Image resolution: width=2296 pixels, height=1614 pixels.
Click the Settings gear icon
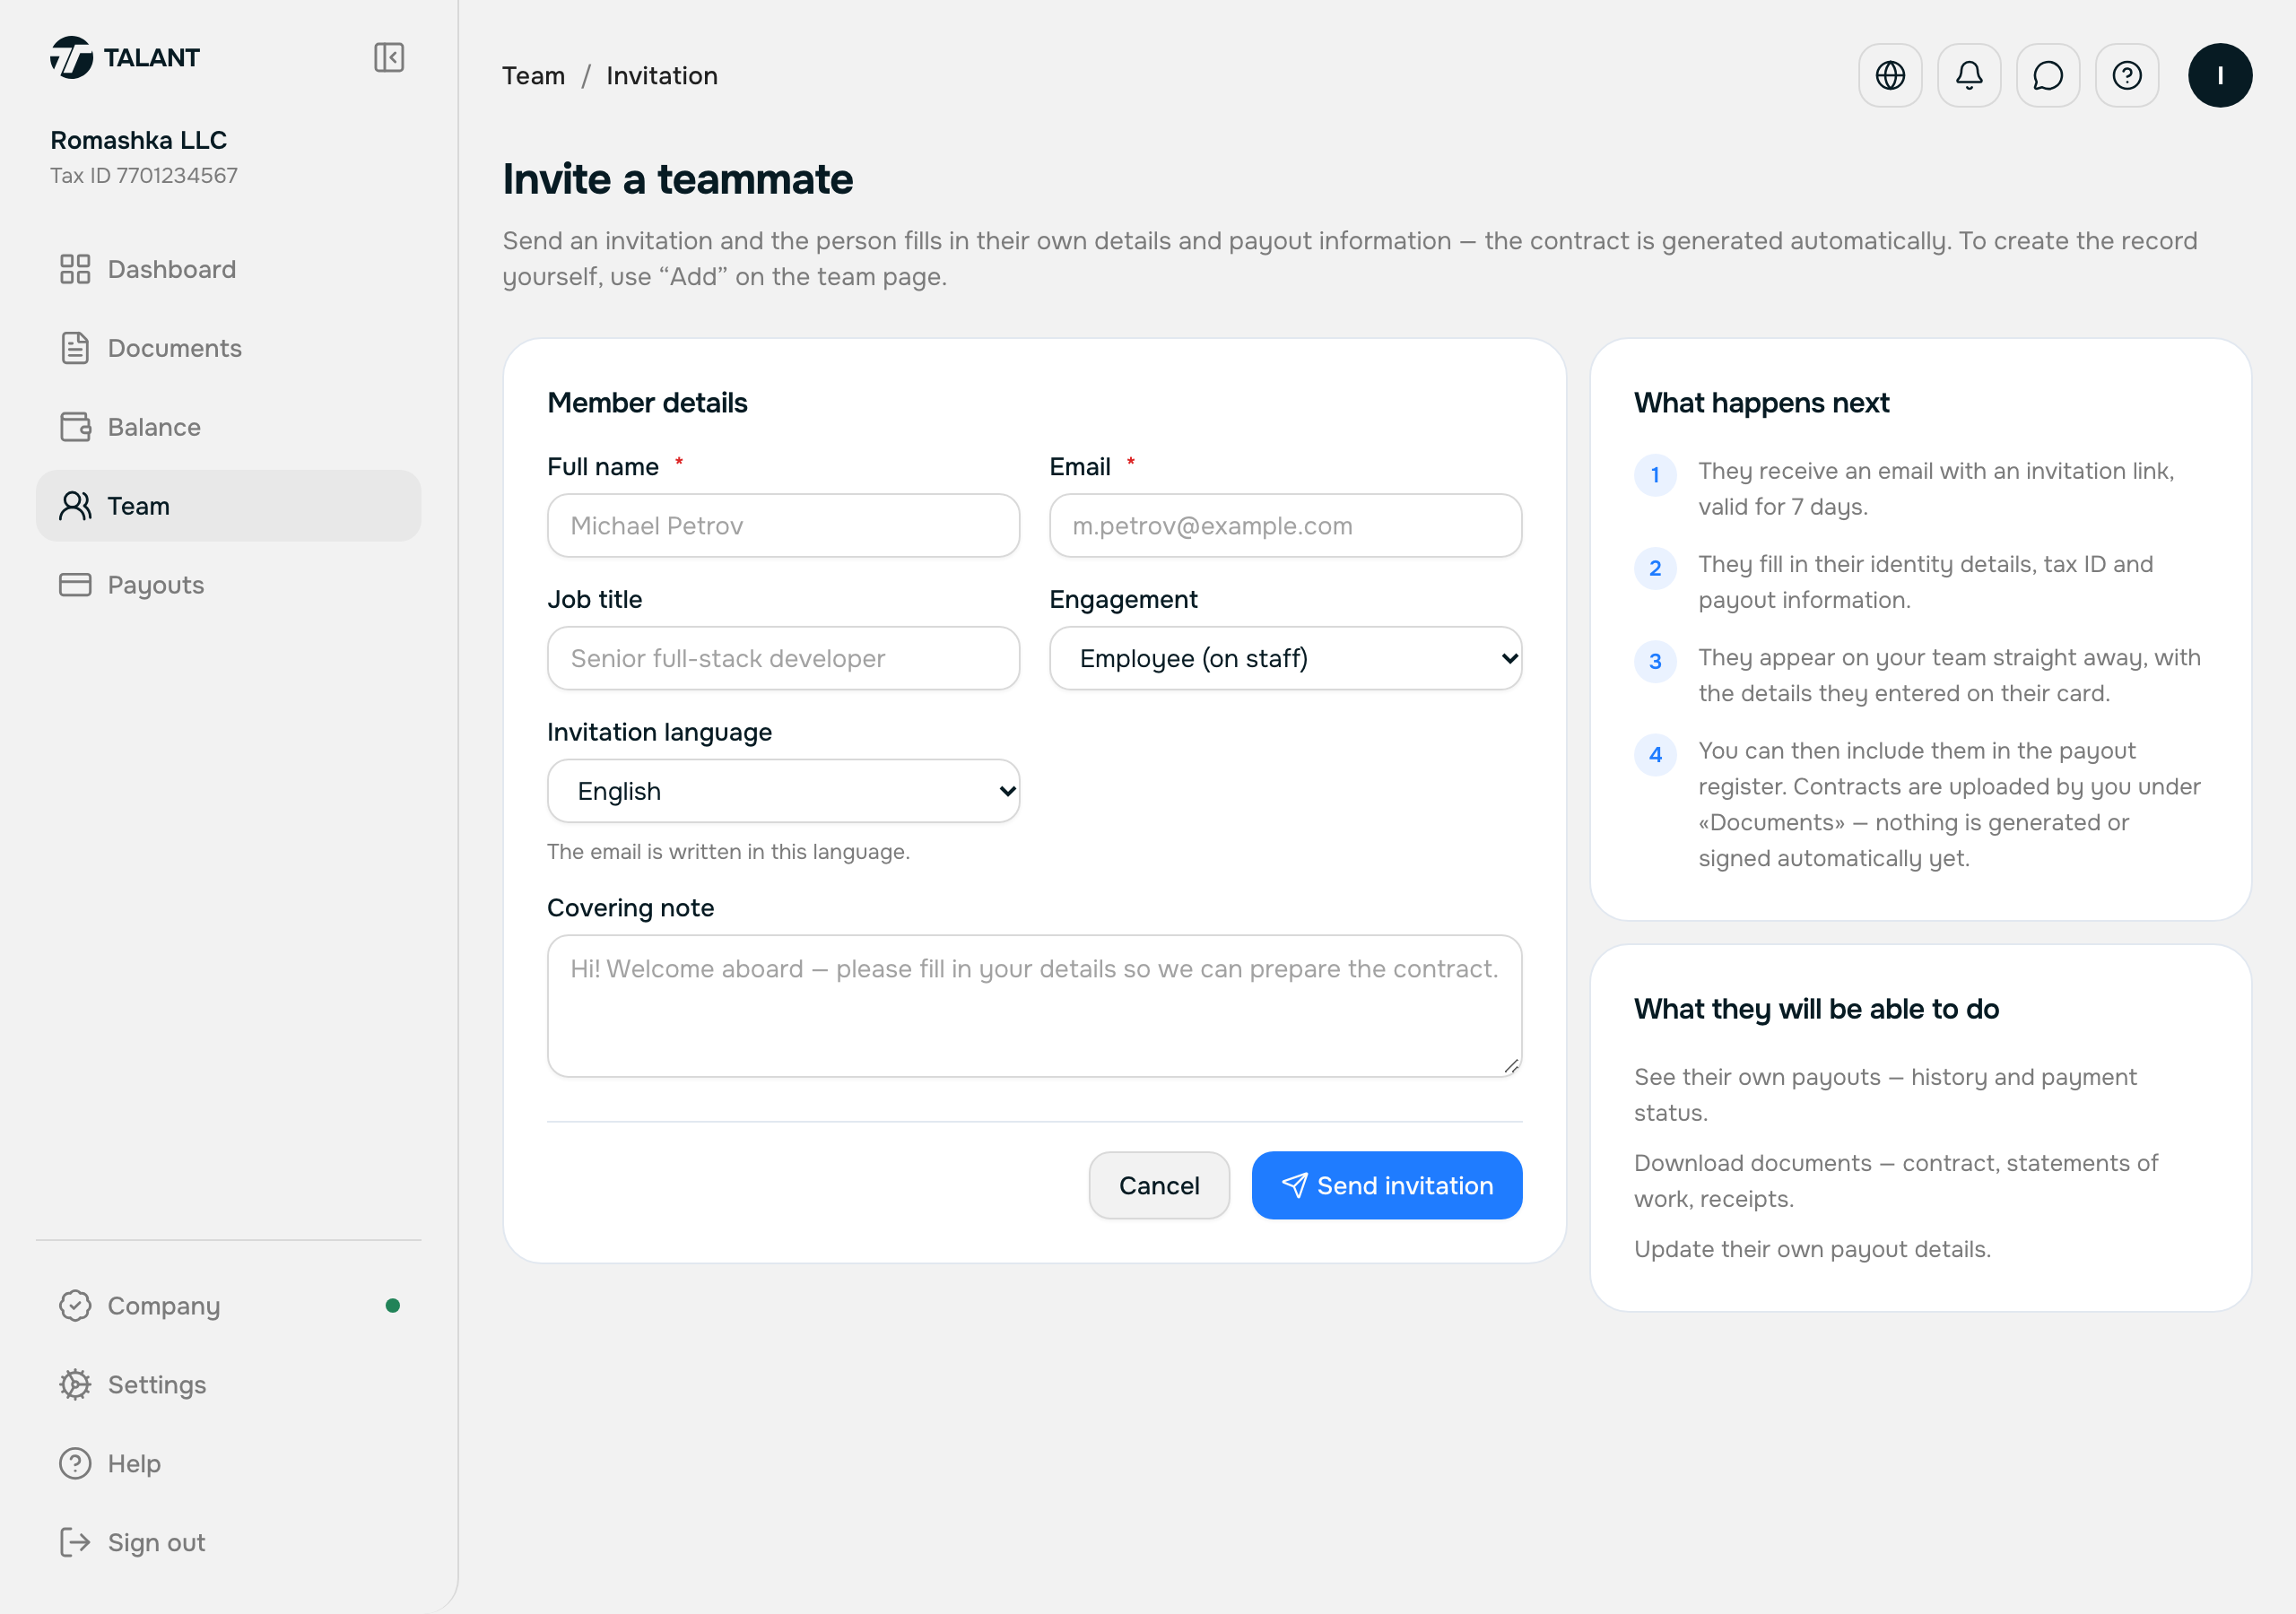point(75,1385)
